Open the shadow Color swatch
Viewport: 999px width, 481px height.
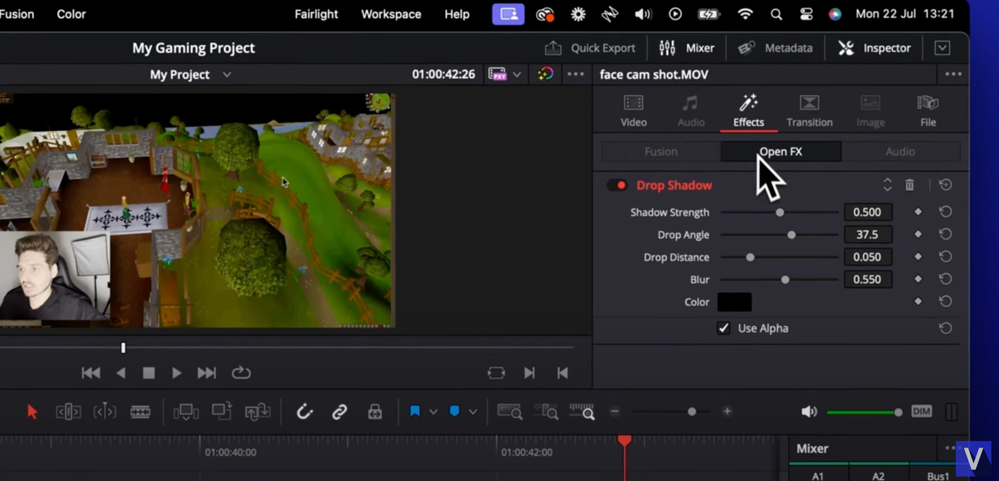pos(734,302)
